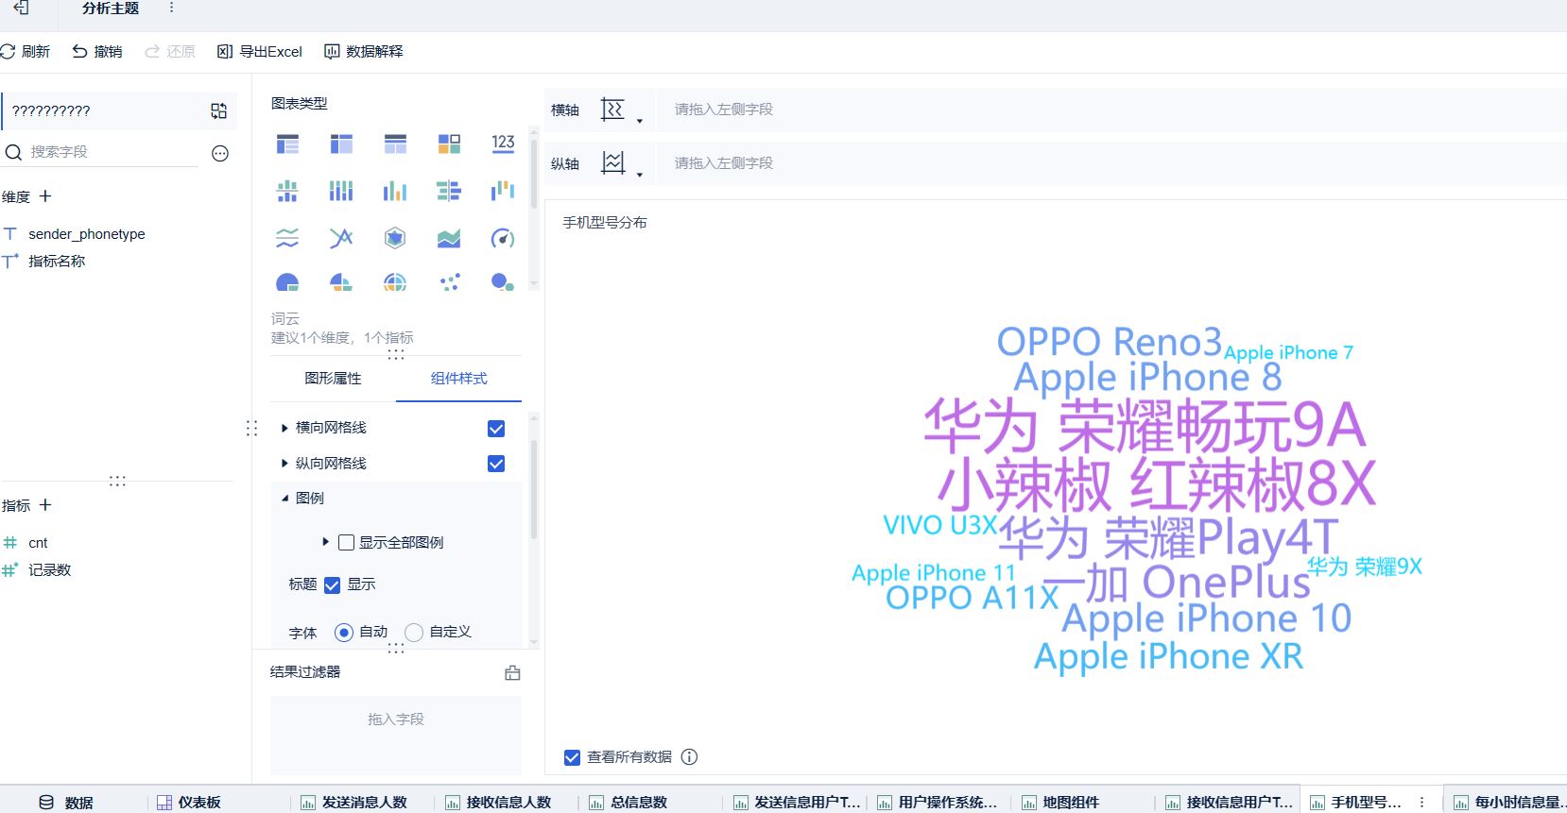Image resolution: width=1567 pixels, height=813 pixels.
Task: Select the pie chart icon
Action: (x=287, y=282)
